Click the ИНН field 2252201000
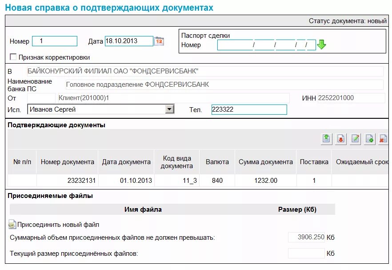392x270 pixels. [351, 98]
